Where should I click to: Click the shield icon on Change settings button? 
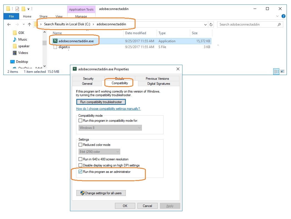click(x=82, y=193)
